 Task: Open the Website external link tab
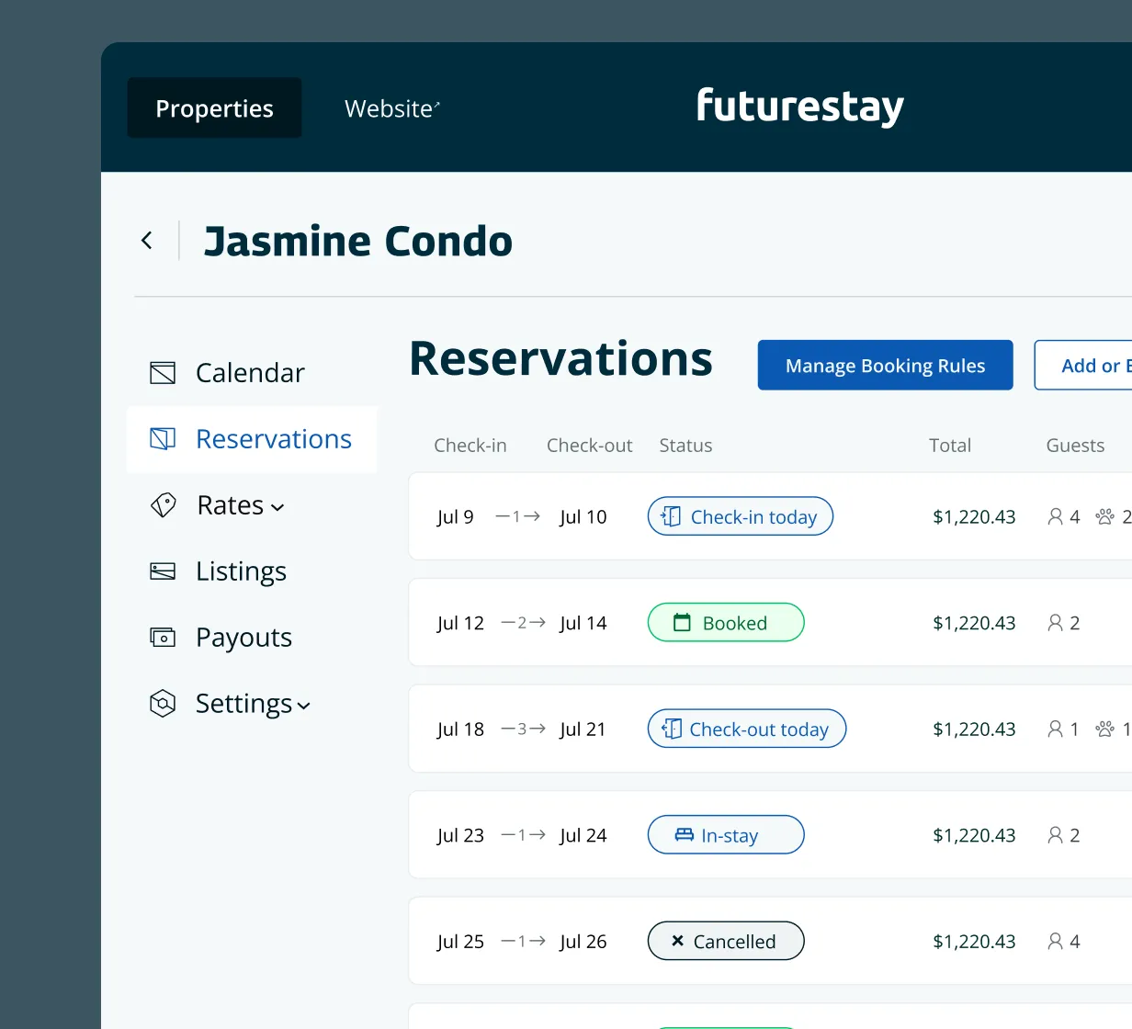tap(392, 108)
